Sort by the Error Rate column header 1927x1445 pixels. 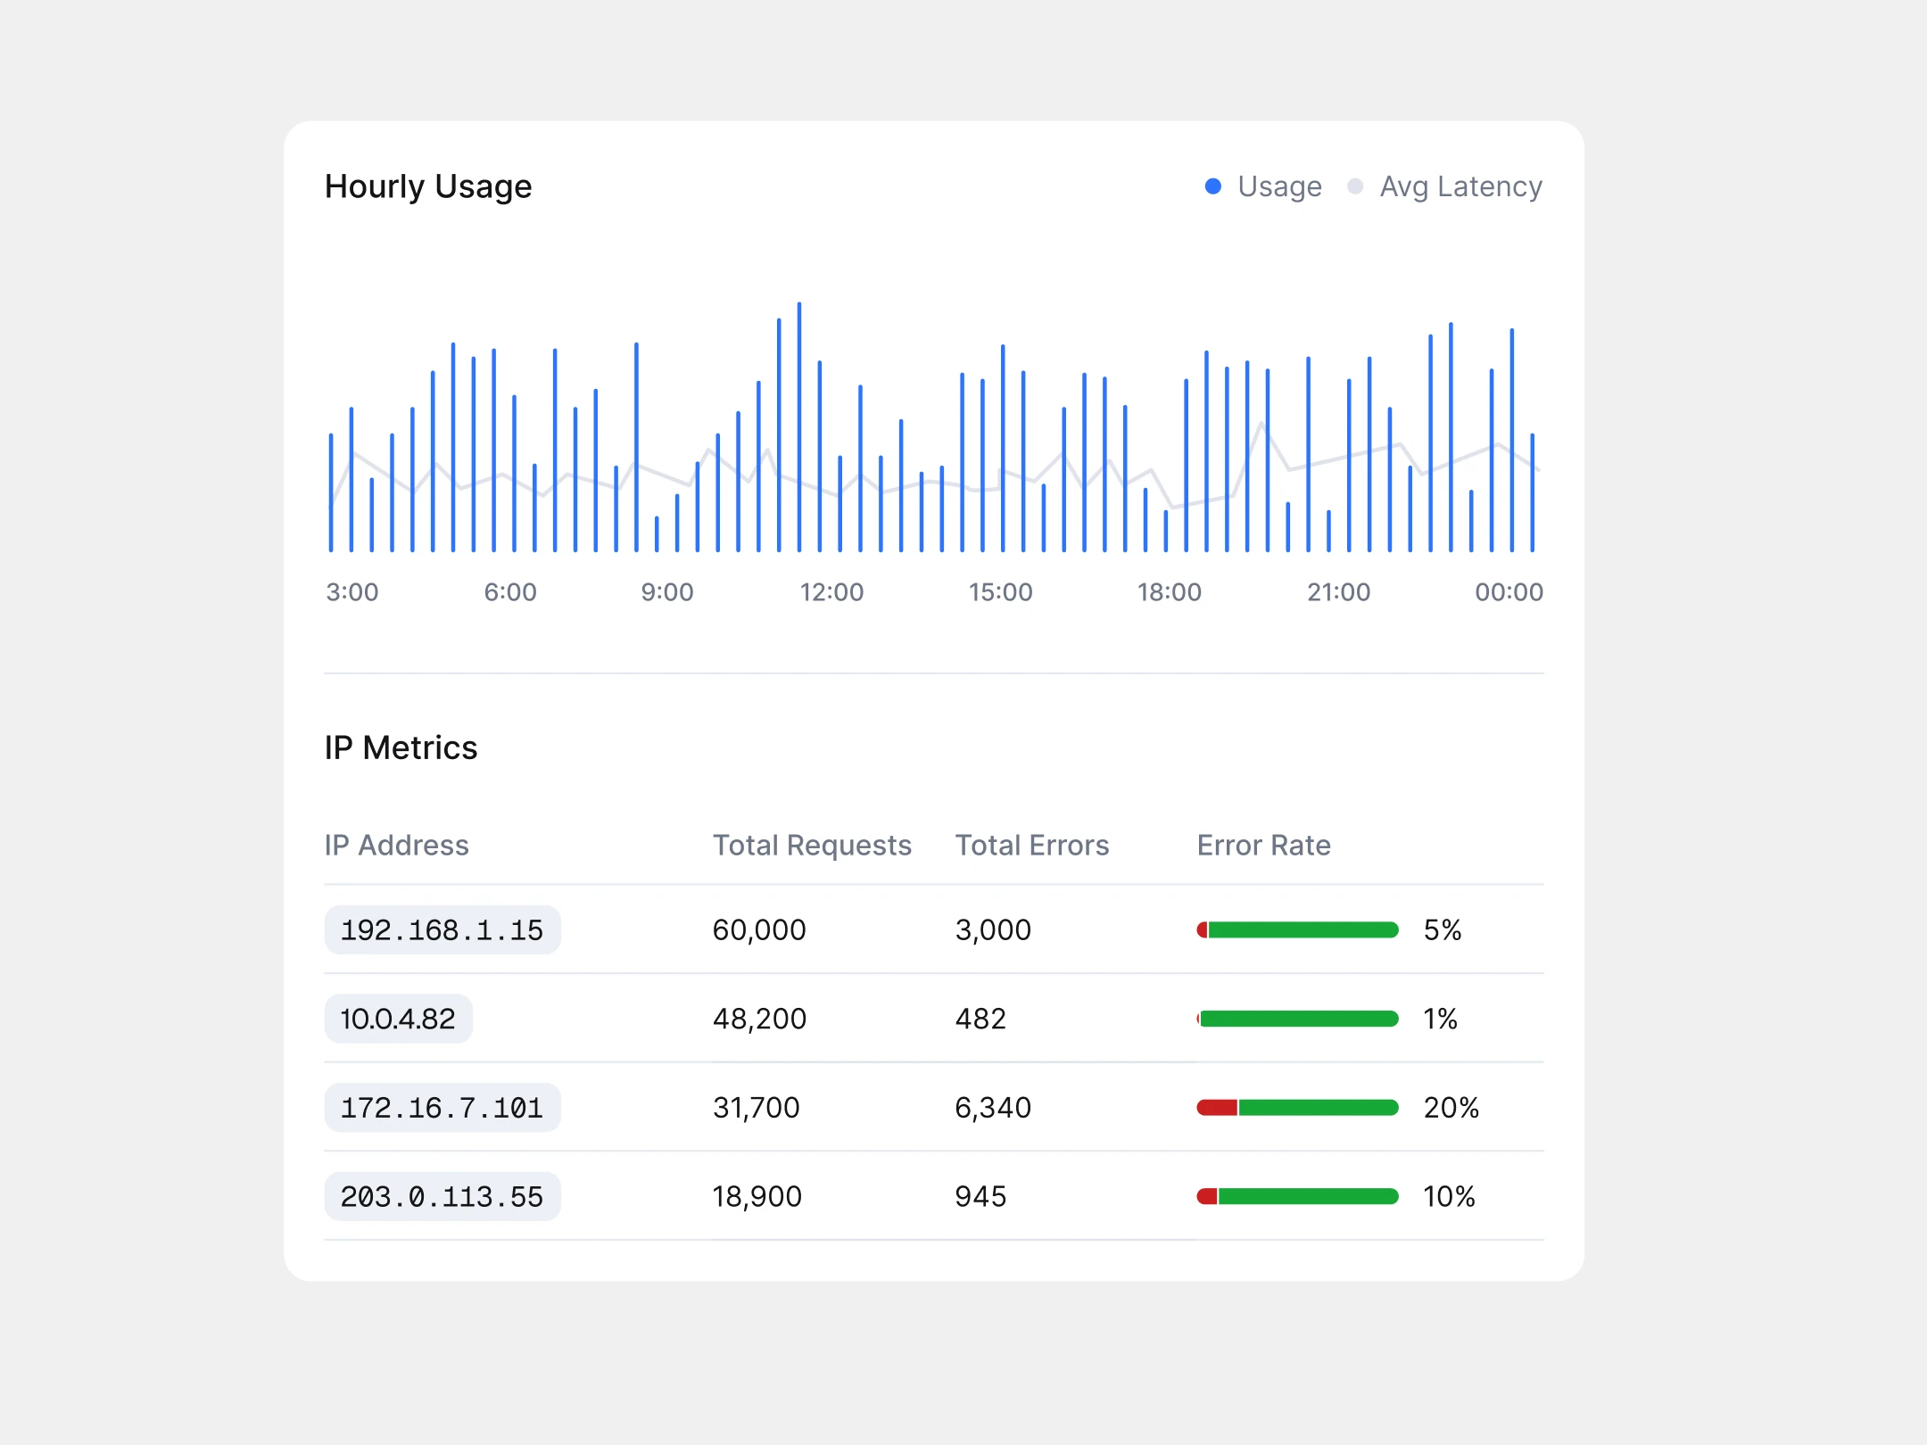pyautogui.click(x=1264, y=845)
